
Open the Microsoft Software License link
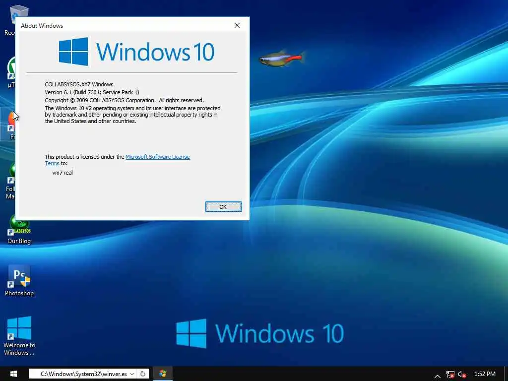tap(157, 157)
